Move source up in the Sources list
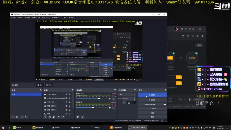The image size is (231, 130). [59, 117]
